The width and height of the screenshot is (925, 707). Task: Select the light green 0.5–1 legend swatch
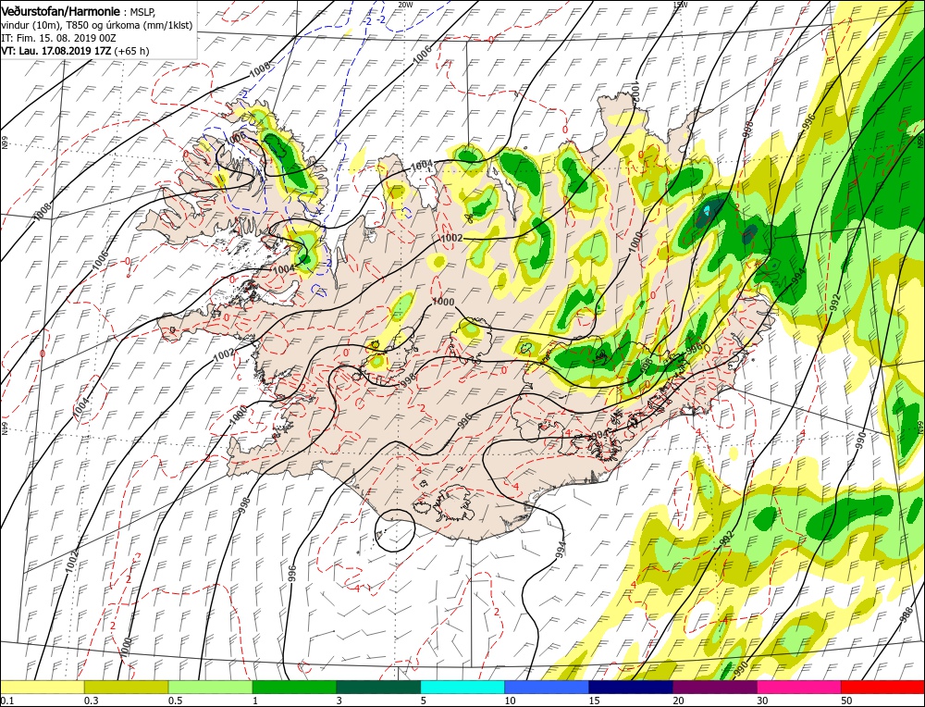click(x=211, y=687)
